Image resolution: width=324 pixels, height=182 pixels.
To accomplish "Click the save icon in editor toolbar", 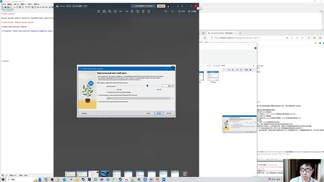I will [x=8, y=7].
